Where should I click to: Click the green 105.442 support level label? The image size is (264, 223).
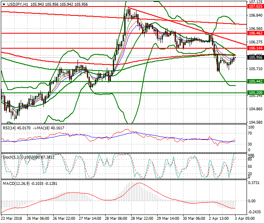coord(255,81)
